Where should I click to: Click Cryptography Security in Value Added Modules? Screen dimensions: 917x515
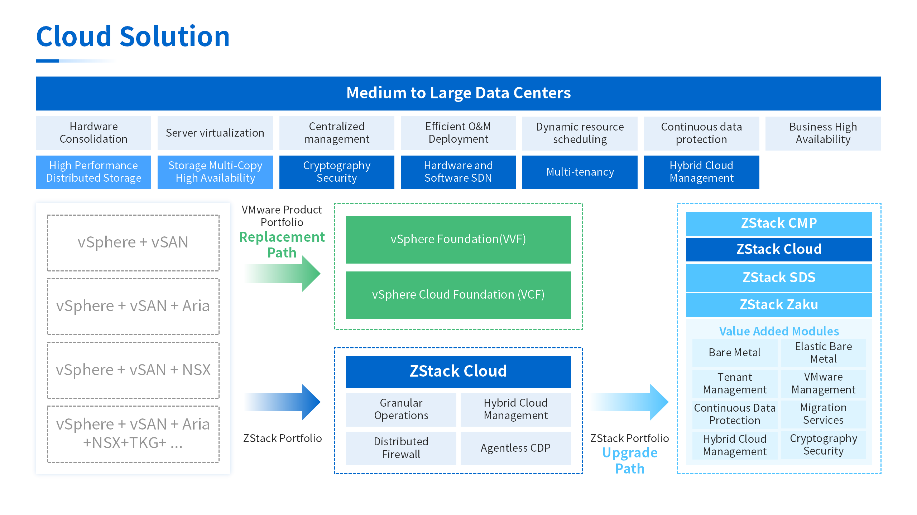[x=824, y=446]
